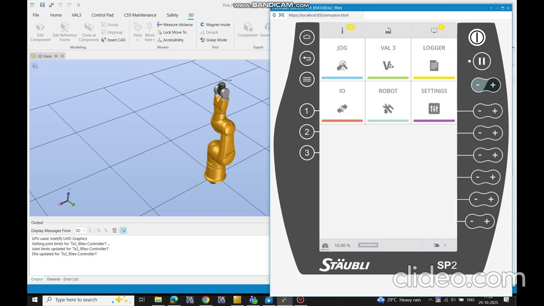Switch to the Home ribbon tab

click(x=56, y=15)
